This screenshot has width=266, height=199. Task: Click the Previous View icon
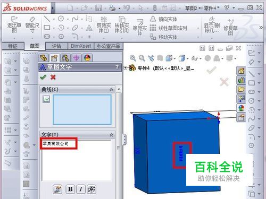[x=151, y=58]
